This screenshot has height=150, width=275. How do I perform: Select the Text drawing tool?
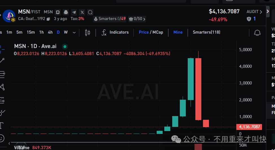click(2, 125)
